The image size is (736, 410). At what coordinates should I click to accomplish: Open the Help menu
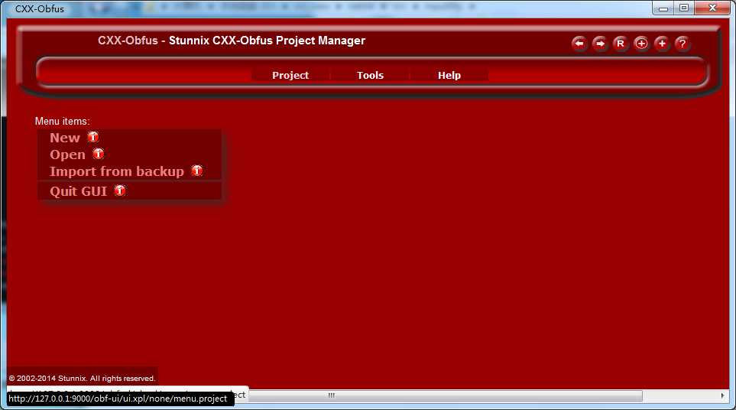449,75
